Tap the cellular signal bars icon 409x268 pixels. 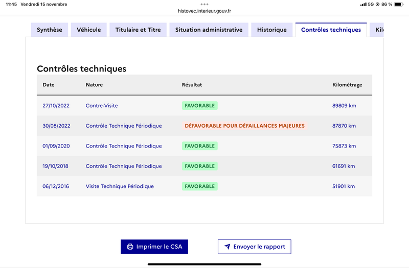tap(363, 5)
